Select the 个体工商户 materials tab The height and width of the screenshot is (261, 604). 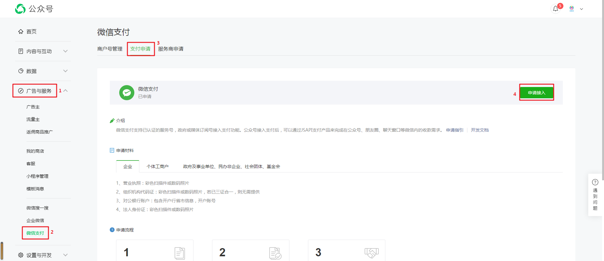(x=158, y=166)
